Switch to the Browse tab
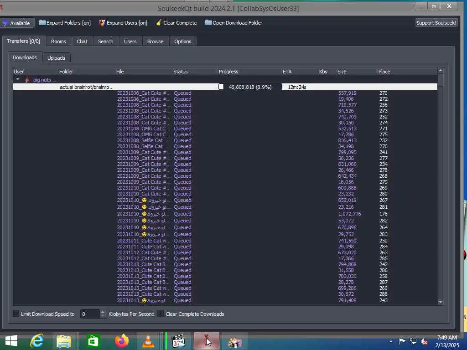The width and height of the screenshot is (467, 350). tap(155, 41)
